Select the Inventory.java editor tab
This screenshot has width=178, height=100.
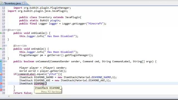coord(13,3)
